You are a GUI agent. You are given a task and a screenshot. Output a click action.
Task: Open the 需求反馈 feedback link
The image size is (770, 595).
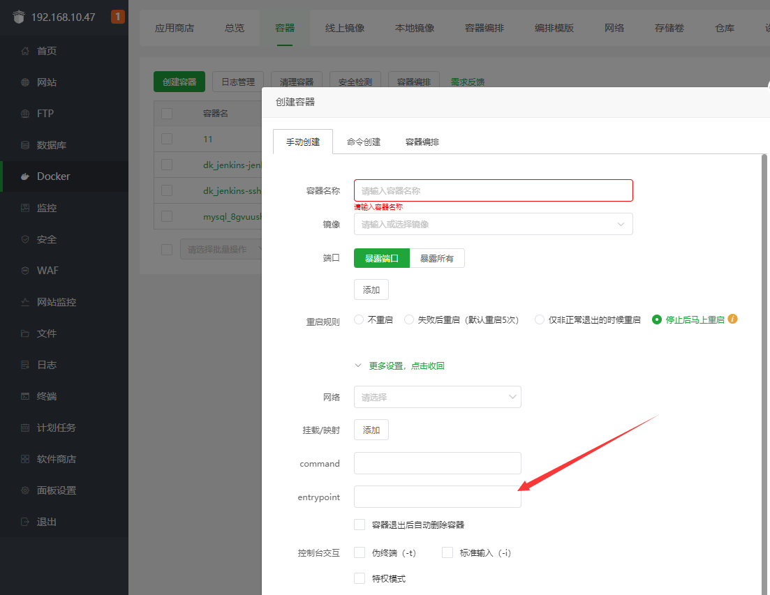point(468,82)
